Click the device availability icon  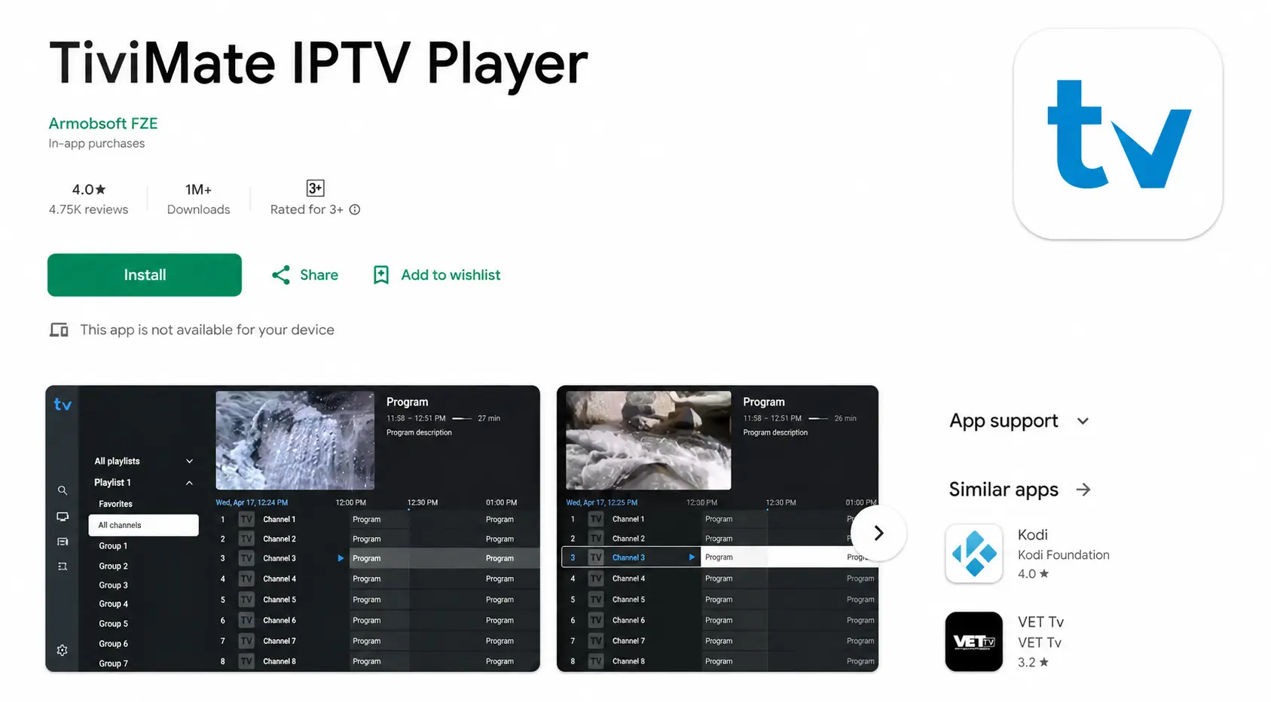coord(59,330)
